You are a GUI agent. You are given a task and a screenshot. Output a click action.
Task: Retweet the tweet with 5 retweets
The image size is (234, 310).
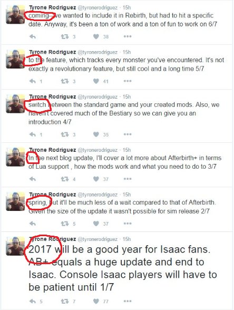tap(65, 224)
